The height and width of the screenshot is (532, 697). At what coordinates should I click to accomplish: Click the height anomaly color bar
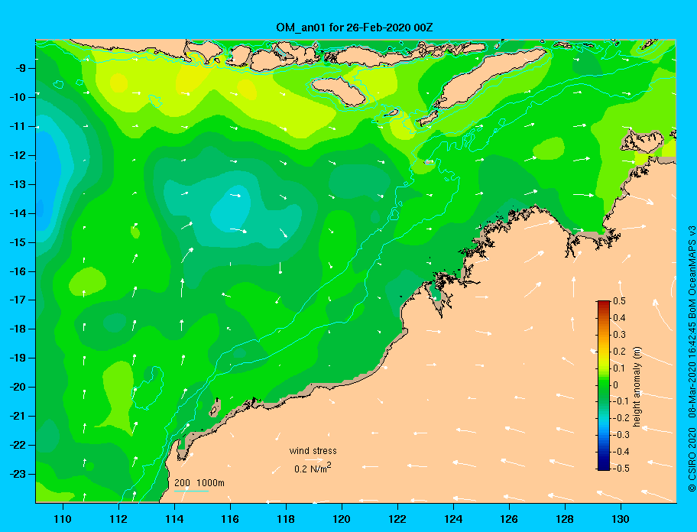[604, 385]
